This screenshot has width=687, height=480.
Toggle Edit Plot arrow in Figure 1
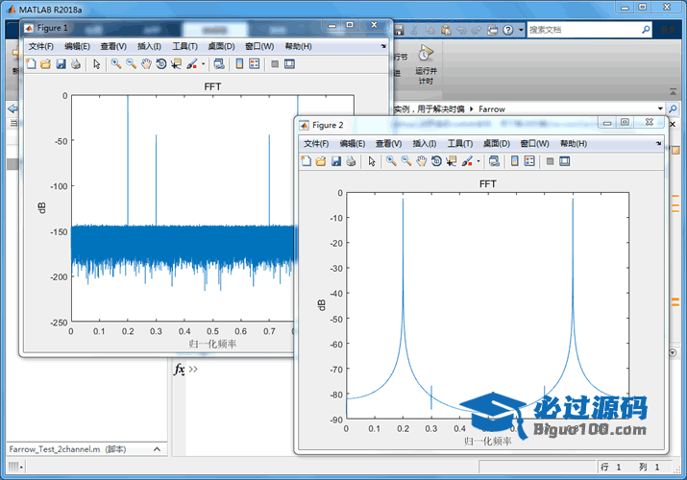click(96, 64)
